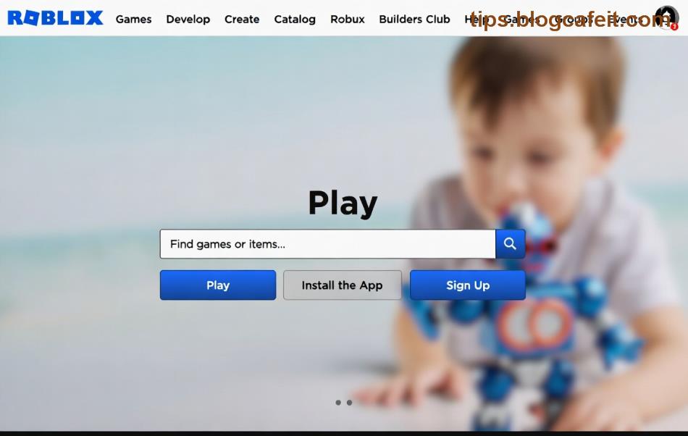This screenshot has height=436, width=688.
Task: Open the Help nav link
Action: point(476,20)
